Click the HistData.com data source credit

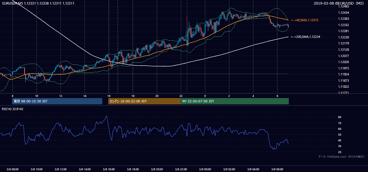pos(342,157)
